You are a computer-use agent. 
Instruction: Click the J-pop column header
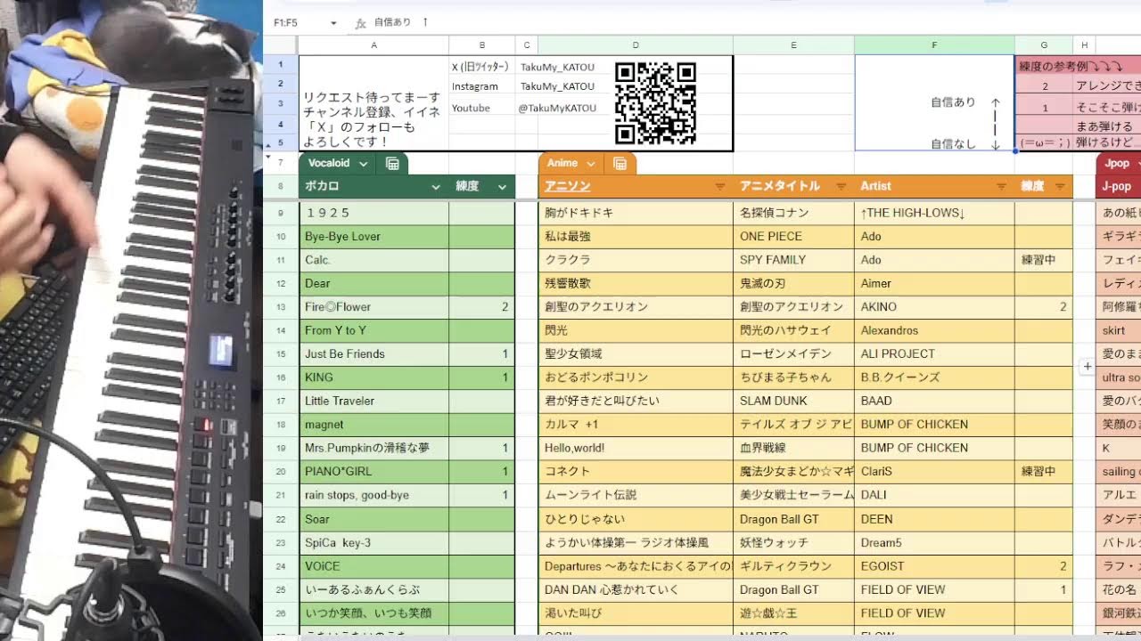pyautogui.click(x=1119, y=187)
